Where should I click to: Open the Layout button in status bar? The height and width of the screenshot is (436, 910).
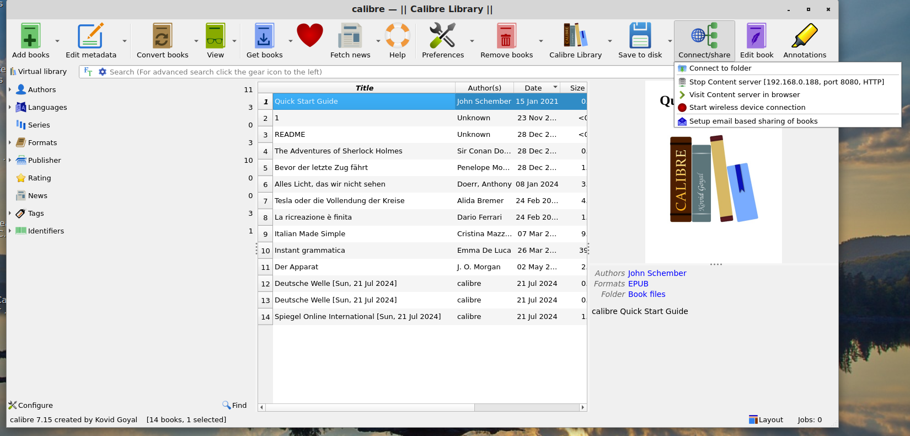[766, 419]
